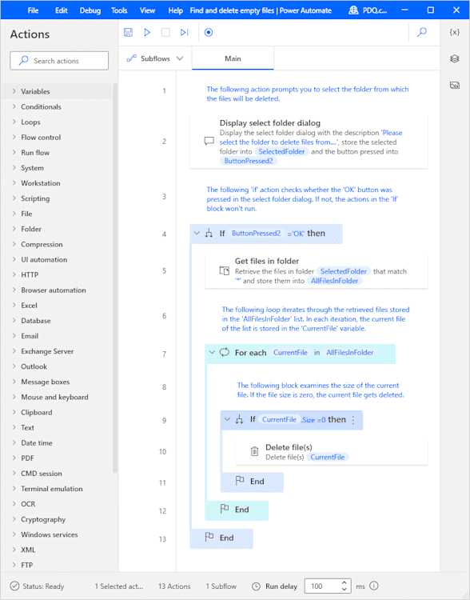Open the Debug menu
The image size is (470, 600).
click(x=90, y=10)
